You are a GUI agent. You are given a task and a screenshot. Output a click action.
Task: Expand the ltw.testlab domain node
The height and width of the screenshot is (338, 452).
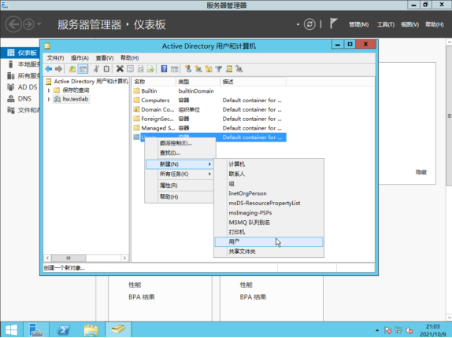point(49,99)
